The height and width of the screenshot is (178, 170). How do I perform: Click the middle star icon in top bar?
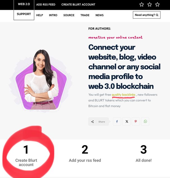click(x=150, y=4)
